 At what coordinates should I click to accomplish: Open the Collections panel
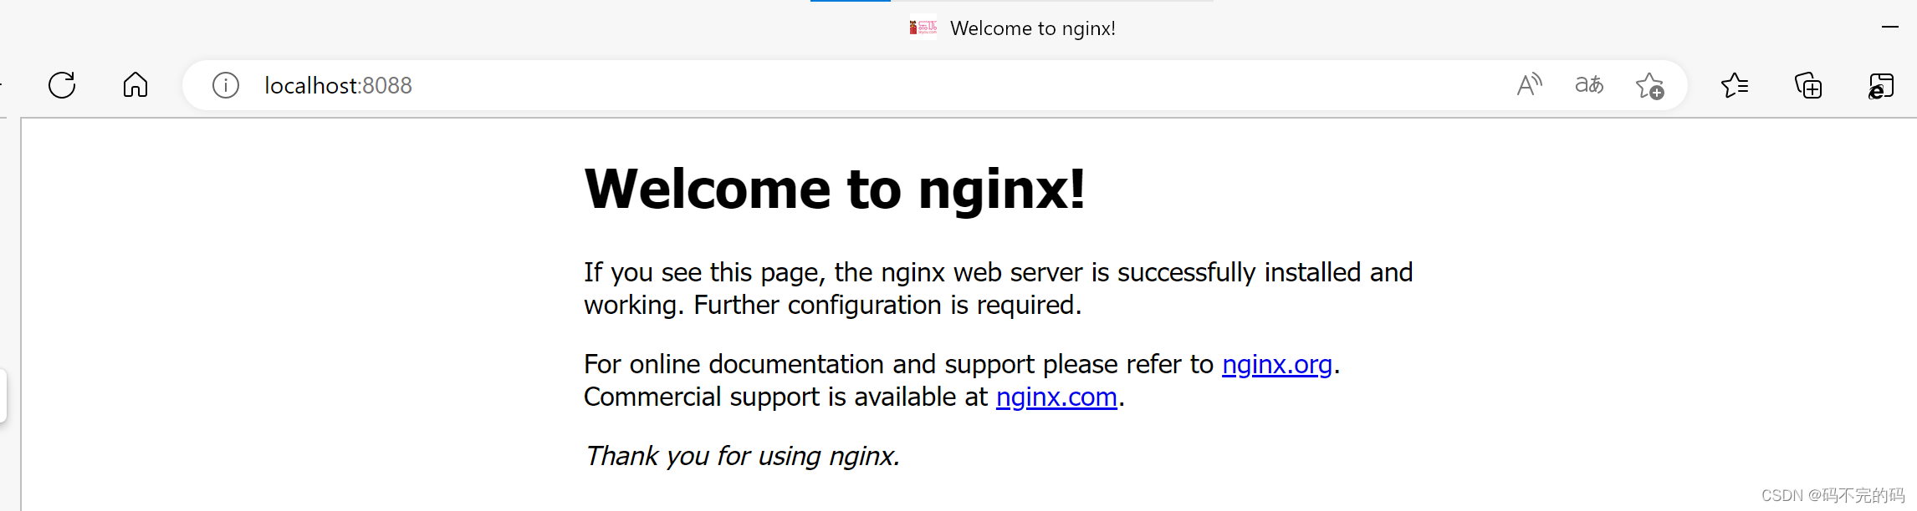pos(1808,85)
